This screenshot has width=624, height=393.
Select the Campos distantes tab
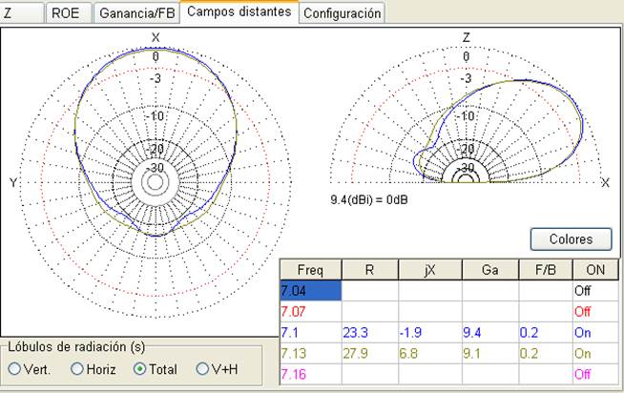(x=239, y=12)
